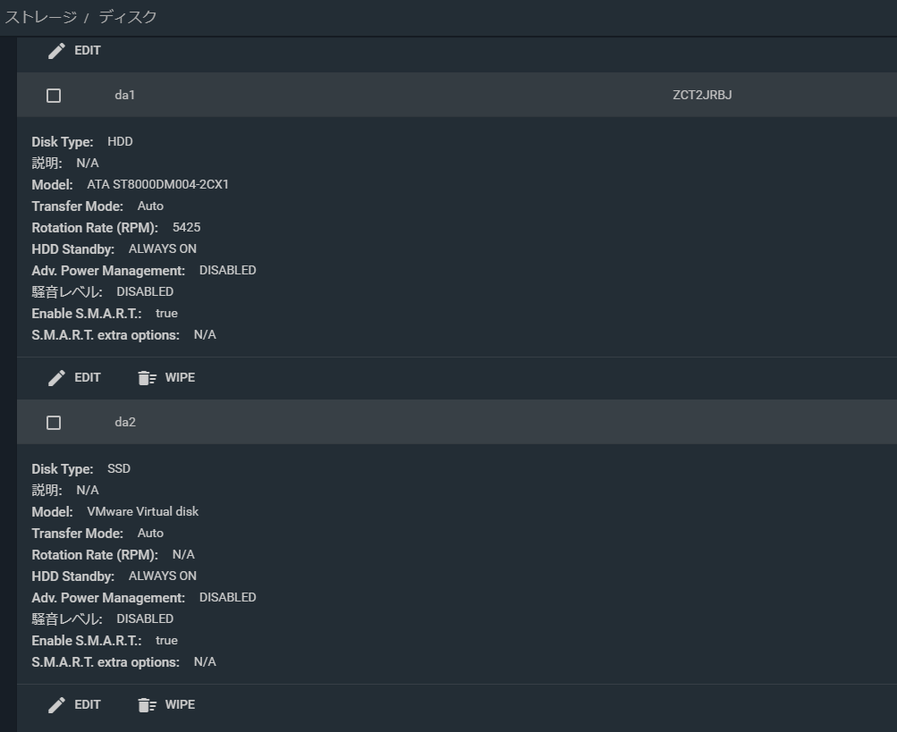The width and height of the screenshot is (897, 732).
Task: Click the WIPE trash icon under da1 details
Action: 147,378
